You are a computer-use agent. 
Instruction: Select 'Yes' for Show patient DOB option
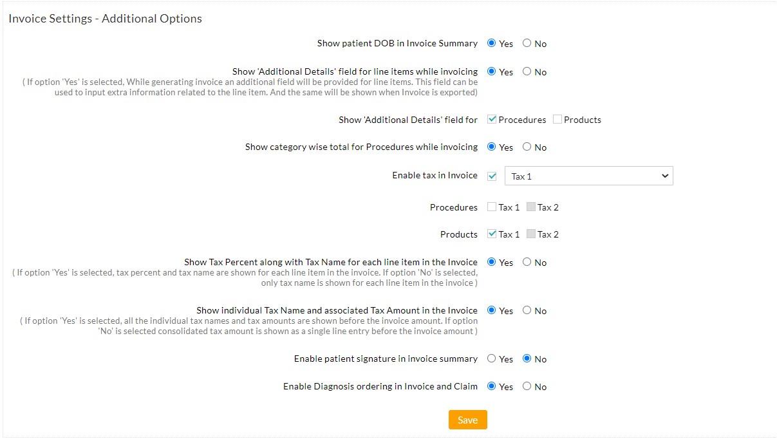492,43
